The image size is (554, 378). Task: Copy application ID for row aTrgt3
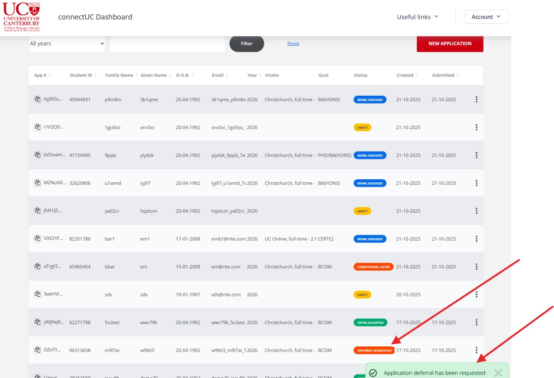coord(38,266)
